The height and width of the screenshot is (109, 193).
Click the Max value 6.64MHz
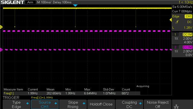point(90,93)
